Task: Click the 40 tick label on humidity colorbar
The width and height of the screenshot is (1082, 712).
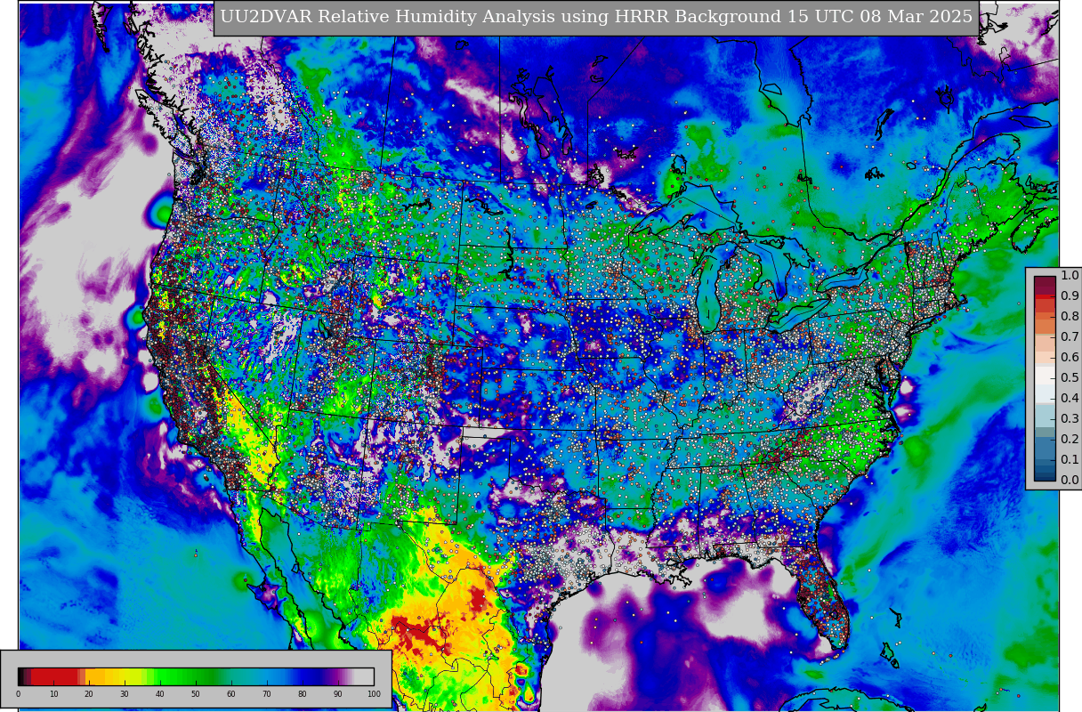Action: coord(160,694)
